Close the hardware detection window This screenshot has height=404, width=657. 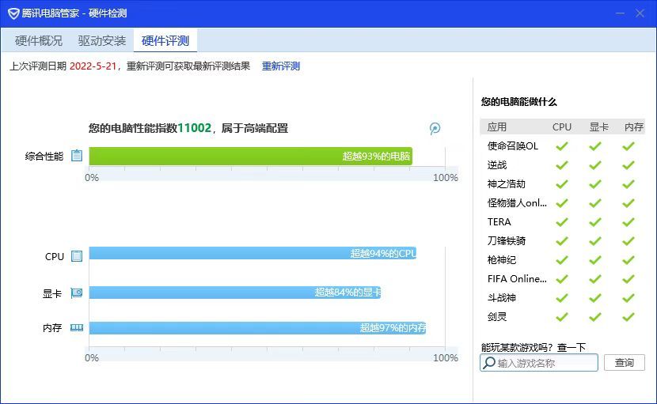640,13
